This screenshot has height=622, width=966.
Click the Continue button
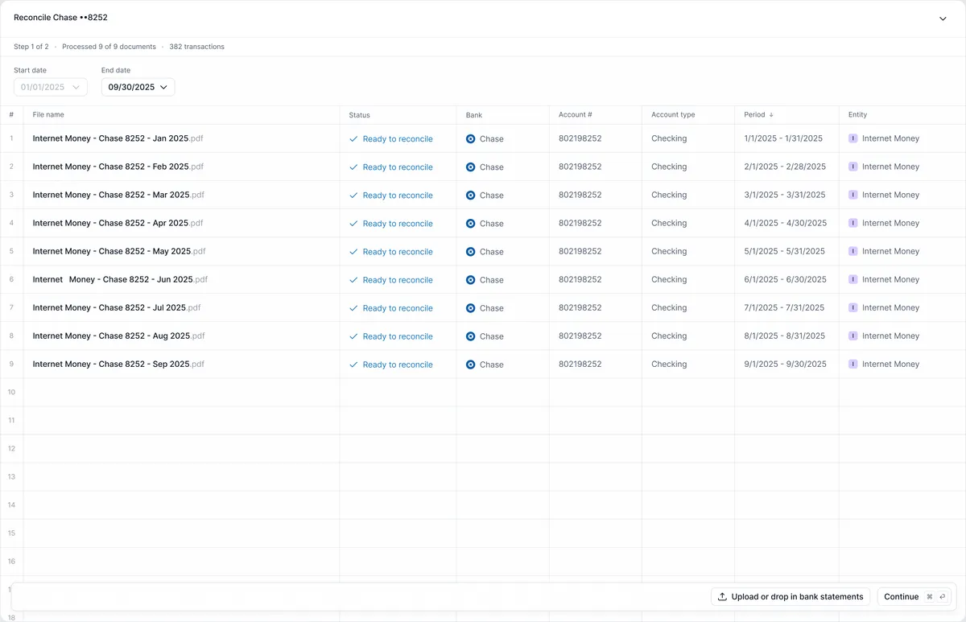914,597
